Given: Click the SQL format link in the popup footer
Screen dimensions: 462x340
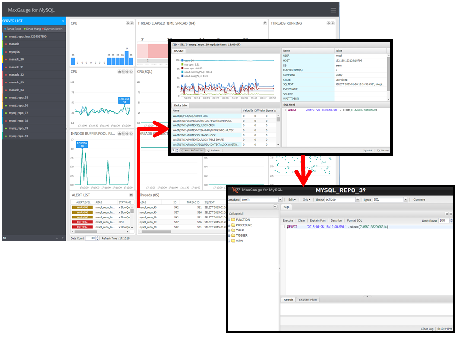Looking at the screenshot, I should [x=382, y=150].
